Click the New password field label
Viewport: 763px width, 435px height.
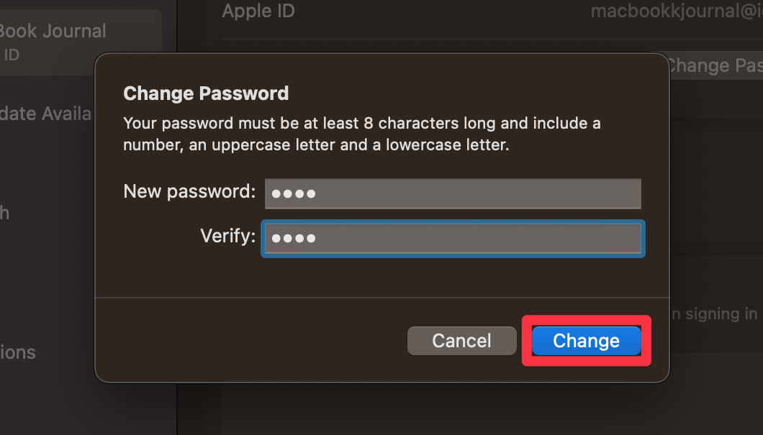click(189, 191)
